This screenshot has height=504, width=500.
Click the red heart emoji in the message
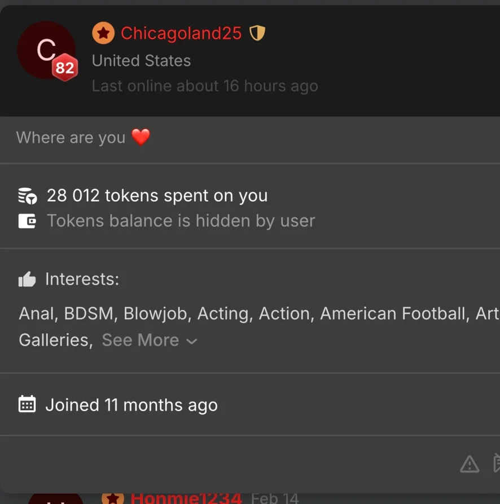pyautogui.click(x=141, y=137)
